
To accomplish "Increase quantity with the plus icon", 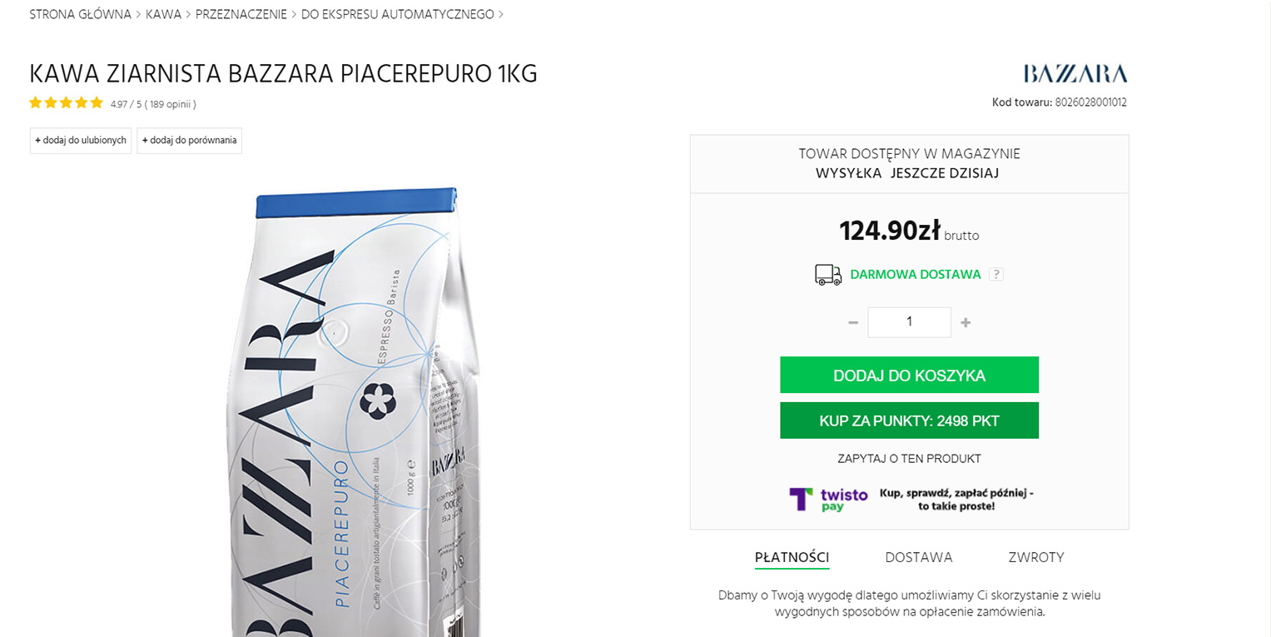I will coord(966,322).
